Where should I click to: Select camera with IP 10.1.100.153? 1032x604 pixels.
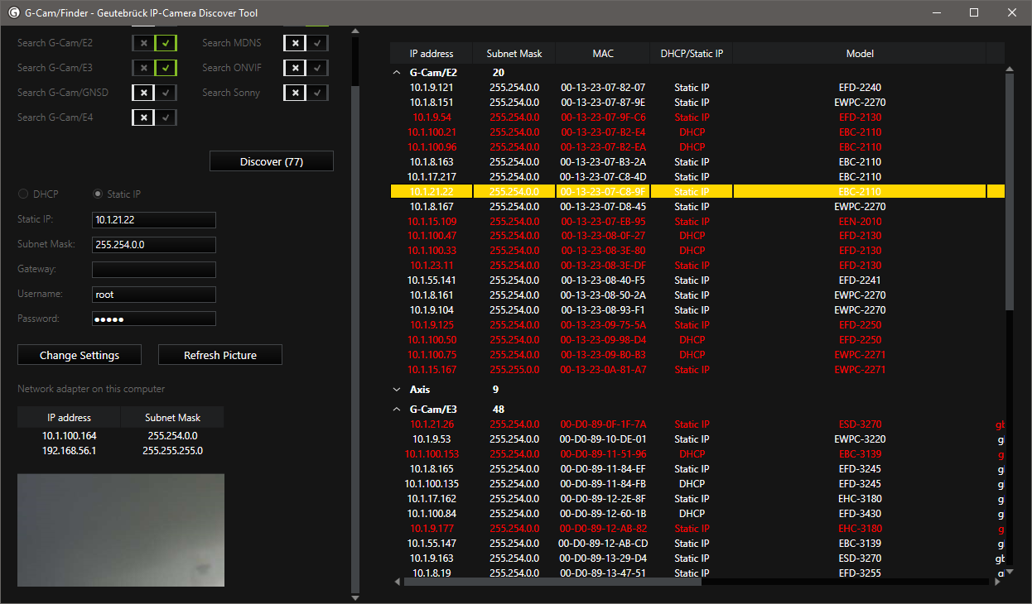click(432, 454)
